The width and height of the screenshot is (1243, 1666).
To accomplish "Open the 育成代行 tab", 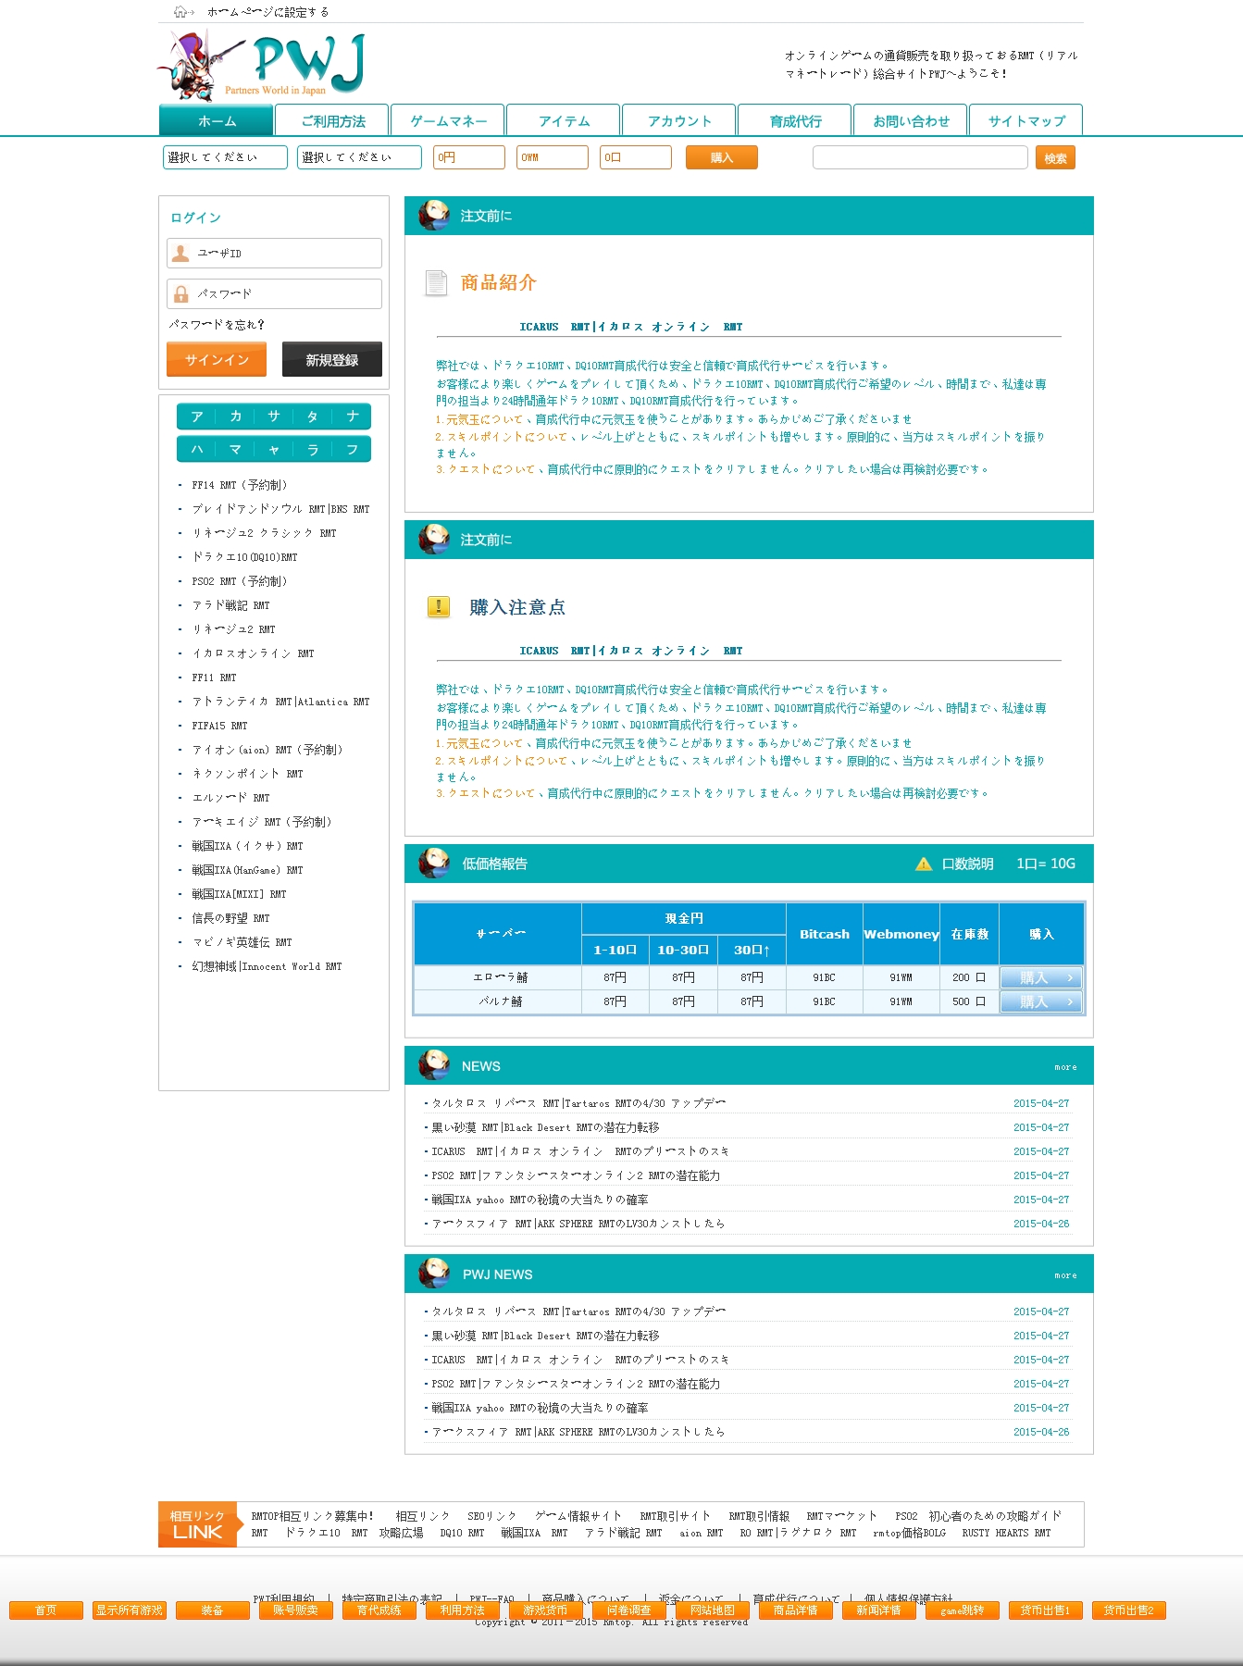I will pyautogui.click(x=795, y=120).
